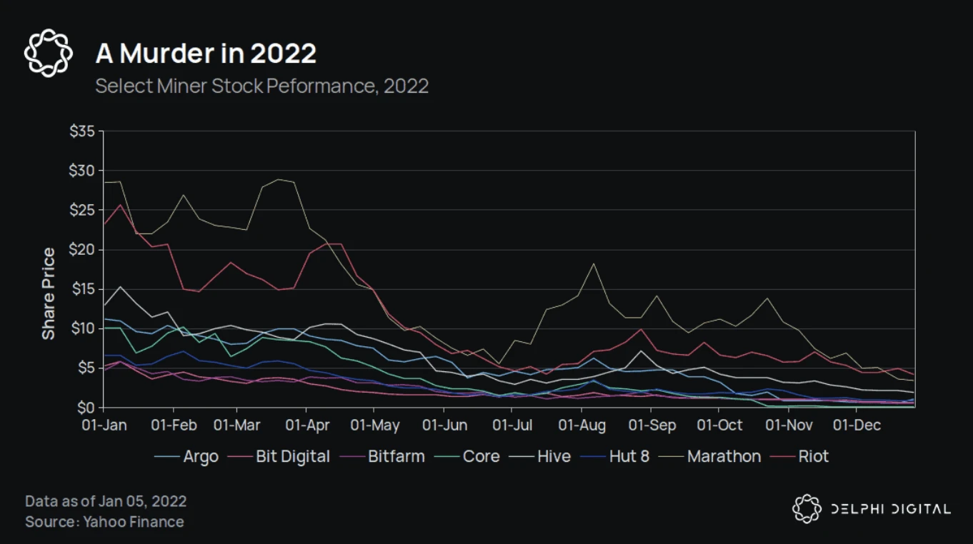Toggle the Argo series in the legend
Image resolution: width=973 pixels, height=544 pixels.
201,456
